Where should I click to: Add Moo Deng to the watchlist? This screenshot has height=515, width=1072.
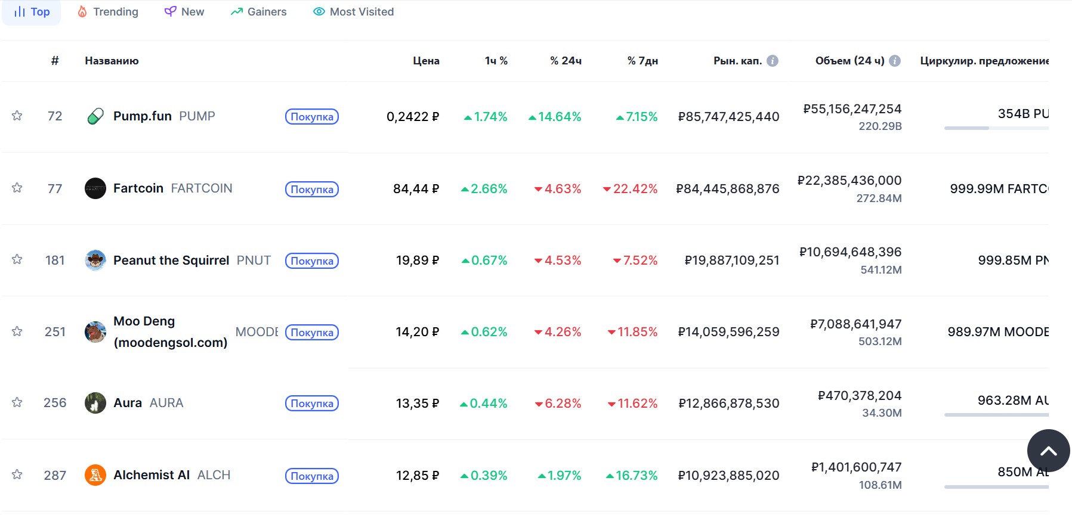tap(17, 331)
